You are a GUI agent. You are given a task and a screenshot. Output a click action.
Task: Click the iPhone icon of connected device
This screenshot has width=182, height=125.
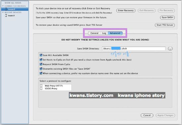coord(6,9)
